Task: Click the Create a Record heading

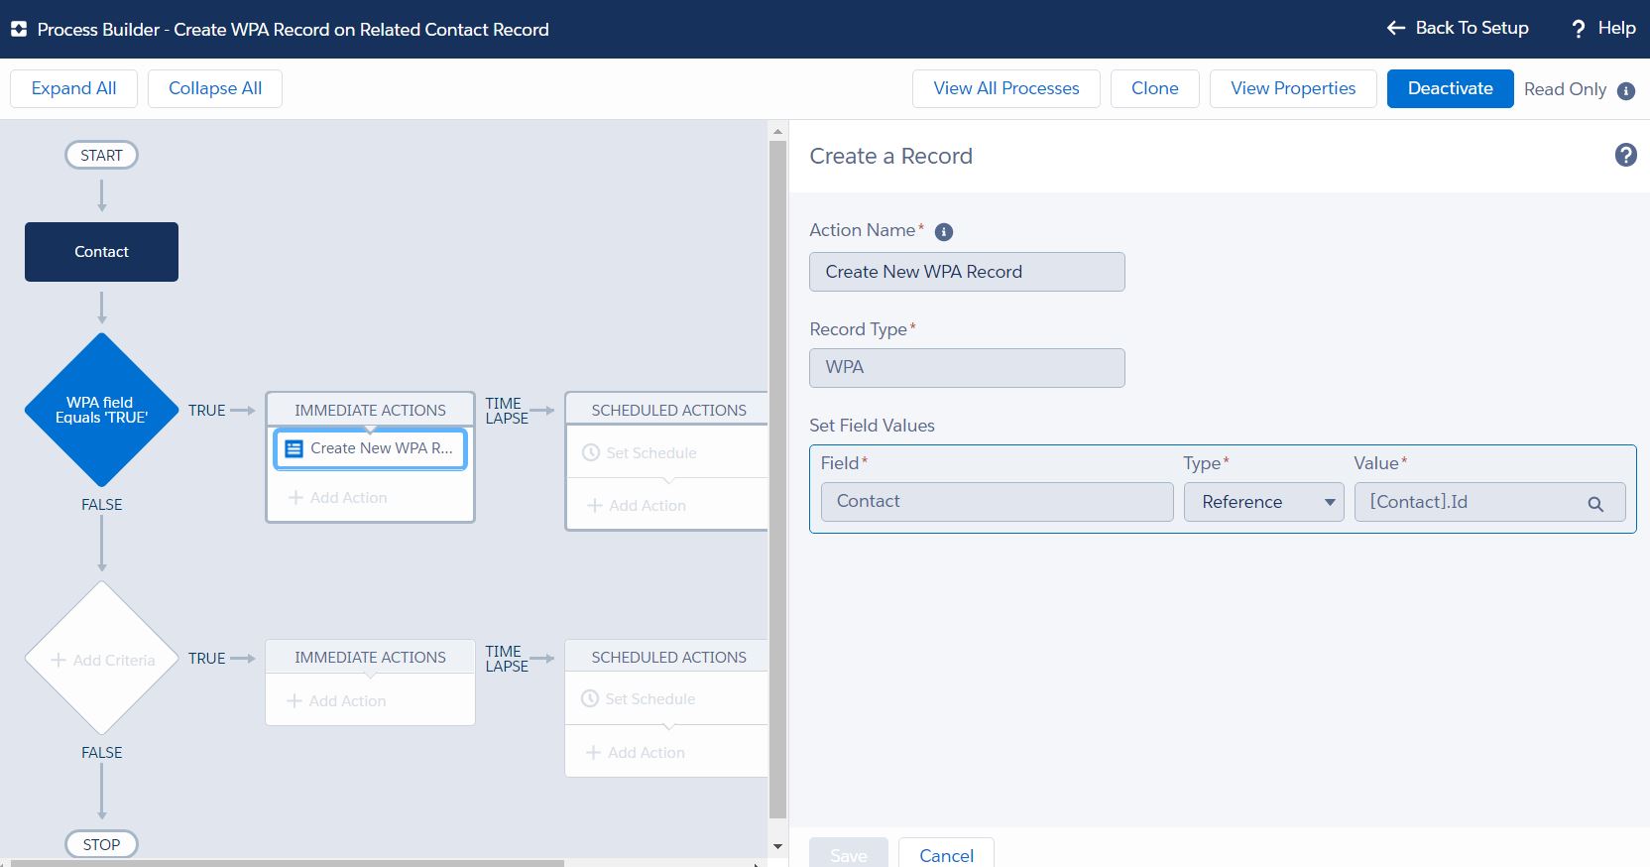Action: pos(890,156)
